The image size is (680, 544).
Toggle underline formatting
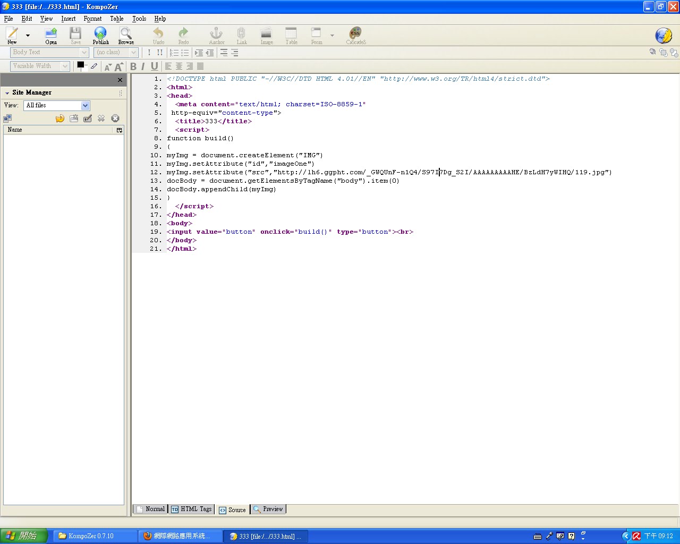click(x=154, y=66)
